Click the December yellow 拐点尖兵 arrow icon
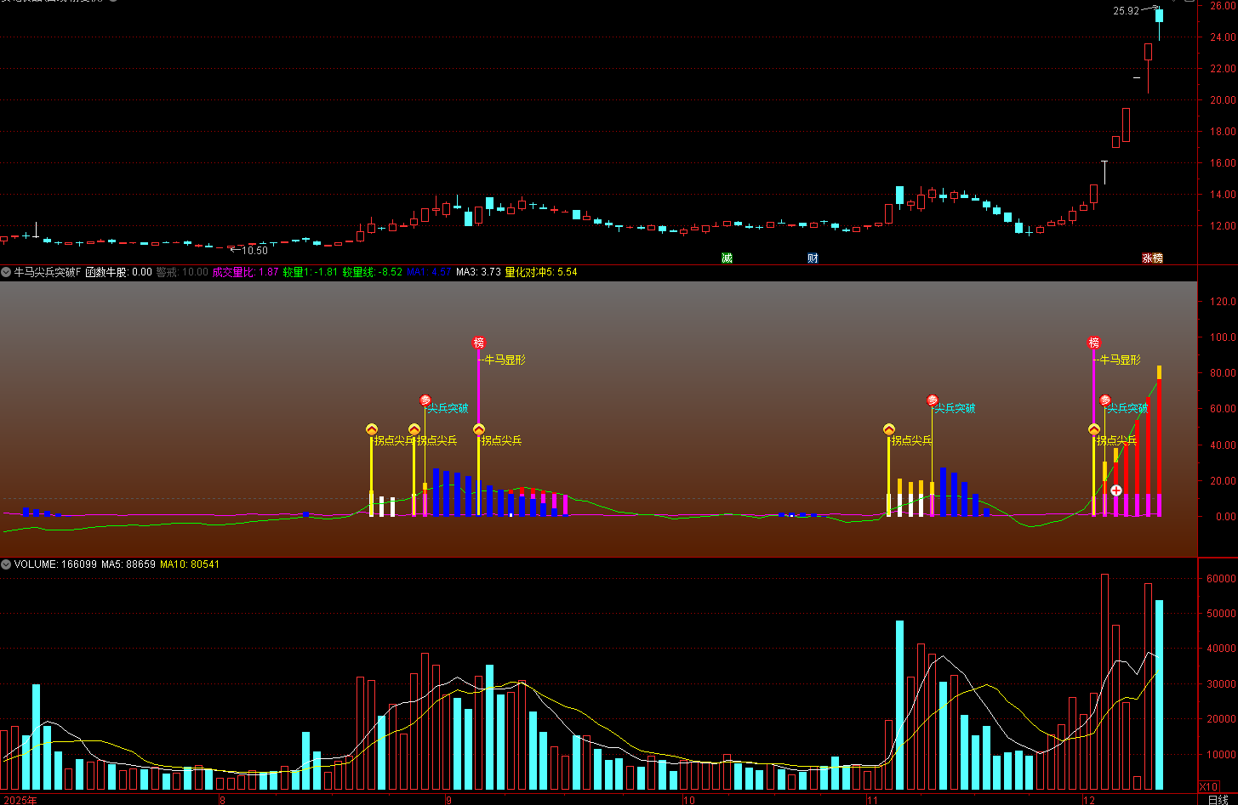Viewport: 1238px width, 805px height. pos(1094,429)
